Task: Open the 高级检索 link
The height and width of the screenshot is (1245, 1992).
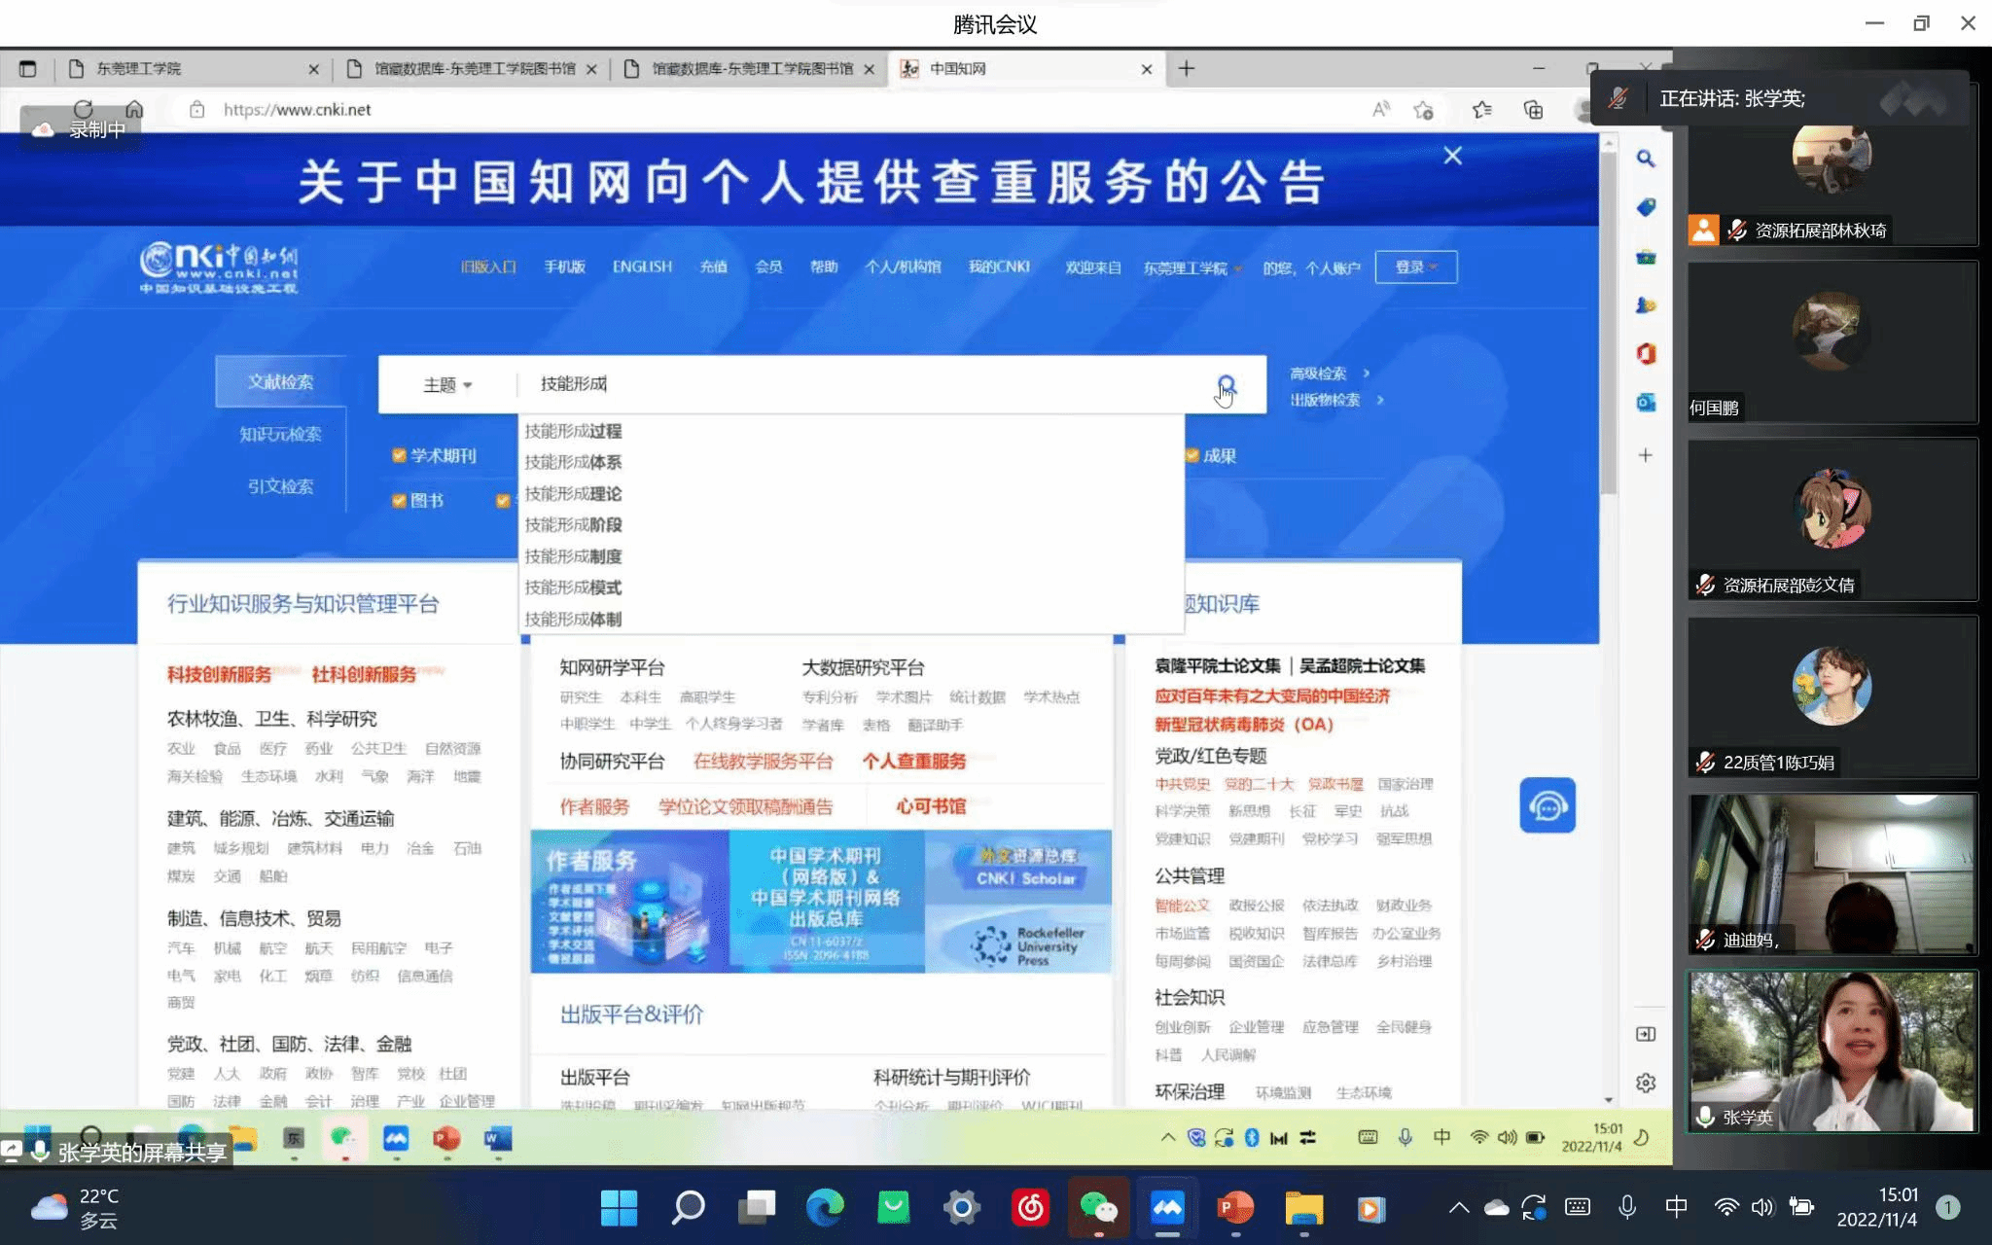Action: (x=1319, y=373)
